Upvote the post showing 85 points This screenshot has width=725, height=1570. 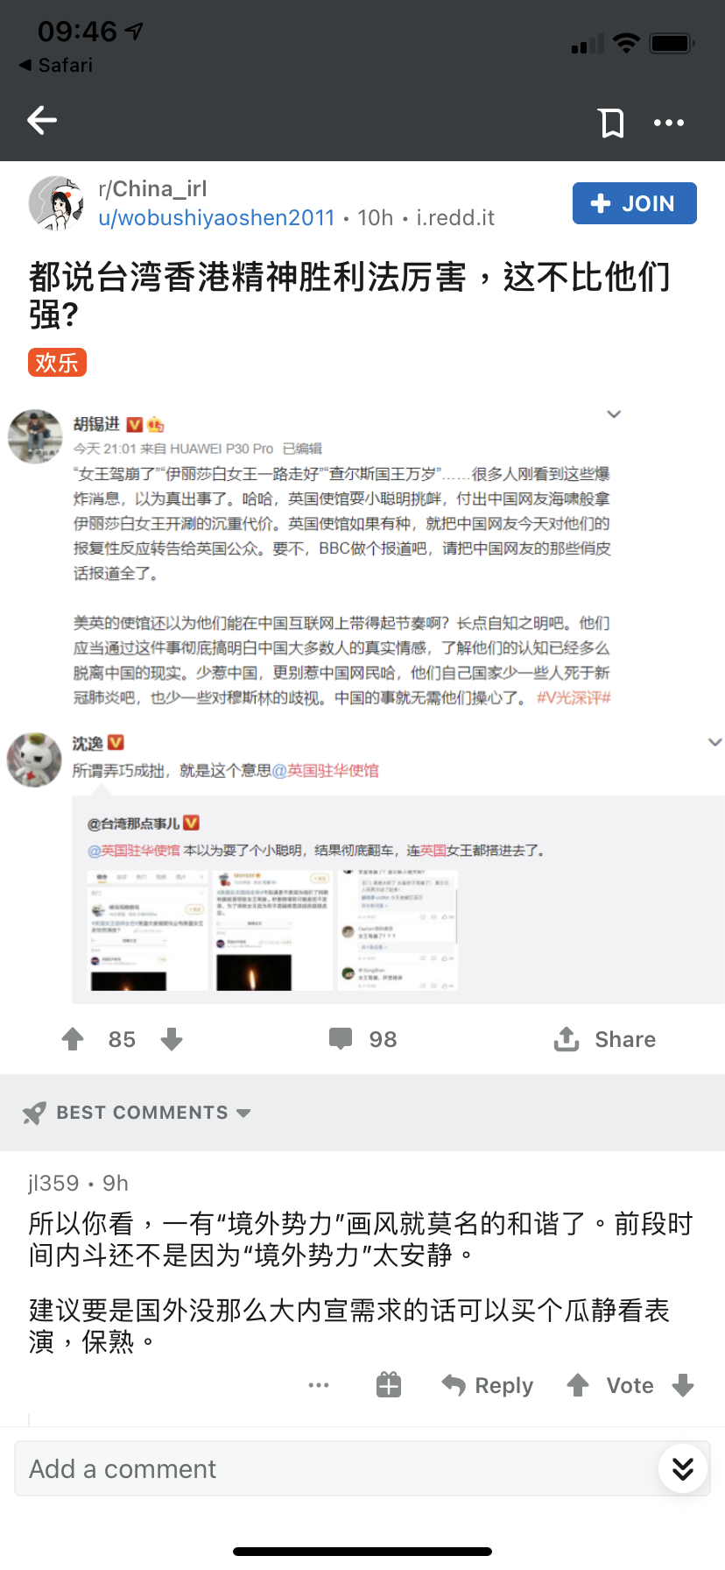(74, 1039)
